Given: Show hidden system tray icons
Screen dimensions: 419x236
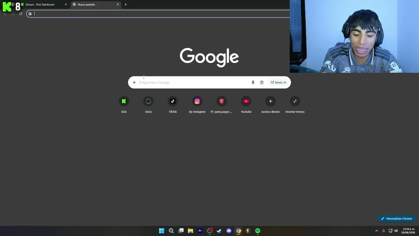Looking at the screenshot, I should click(x=376, y=231).
